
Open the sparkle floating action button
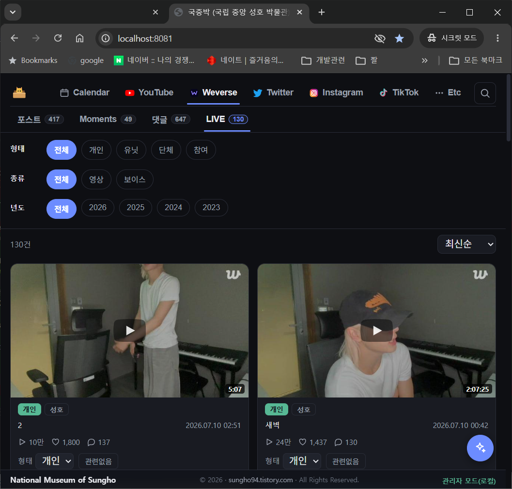480,448
